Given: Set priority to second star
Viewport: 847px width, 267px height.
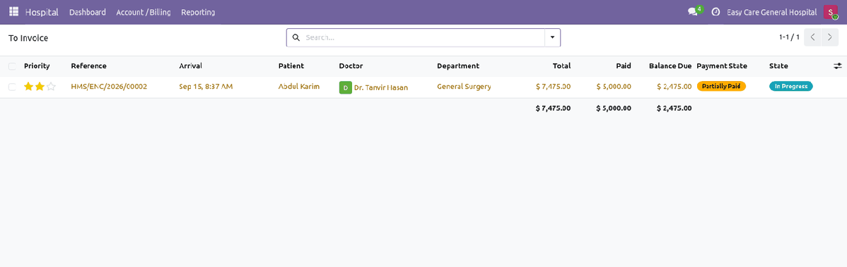Looking at the screenshot, I should click(40, 86).
